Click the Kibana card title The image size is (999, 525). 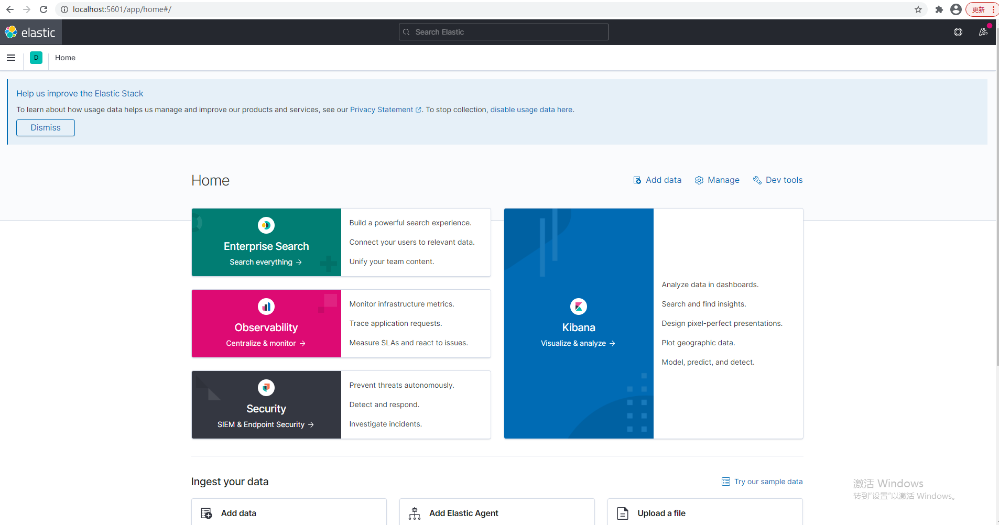[x=579, y=327]
